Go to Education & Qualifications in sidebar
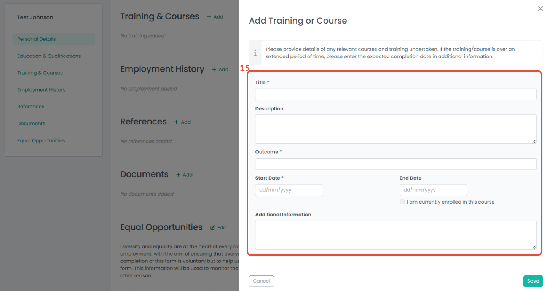 [49, 56]
